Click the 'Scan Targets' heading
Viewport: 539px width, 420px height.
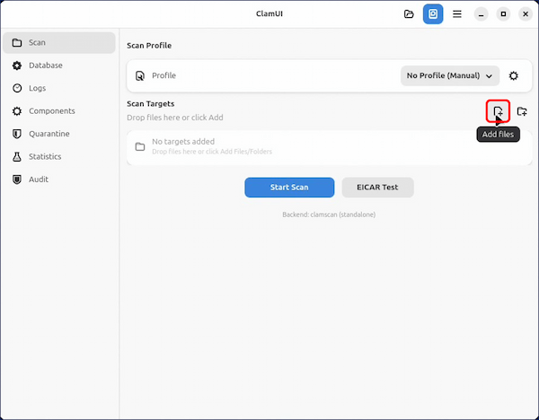pos(151,104)
